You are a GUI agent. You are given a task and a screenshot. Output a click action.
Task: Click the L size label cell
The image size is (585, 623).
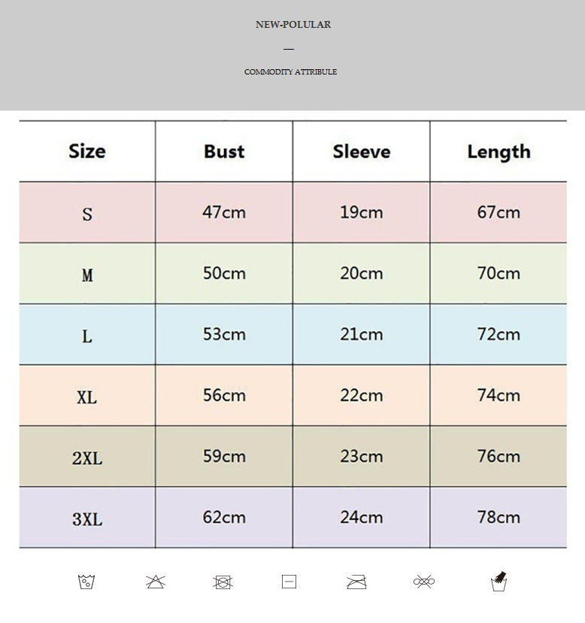click(87, 336)
